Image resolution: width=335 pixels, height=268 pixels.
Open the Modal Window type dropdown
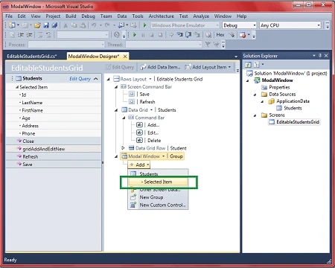[163, 156]
